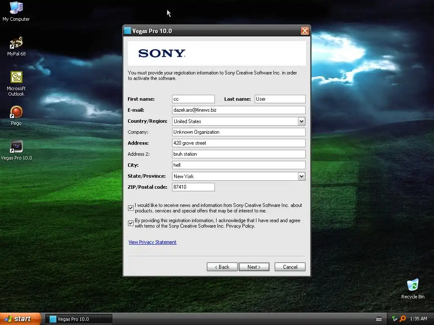
Task: Click the City input field
Action: [239, 165]
